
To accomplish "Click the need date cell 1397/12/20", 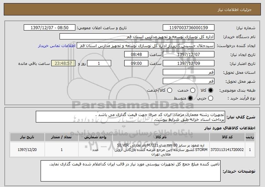I will [27, 150].
